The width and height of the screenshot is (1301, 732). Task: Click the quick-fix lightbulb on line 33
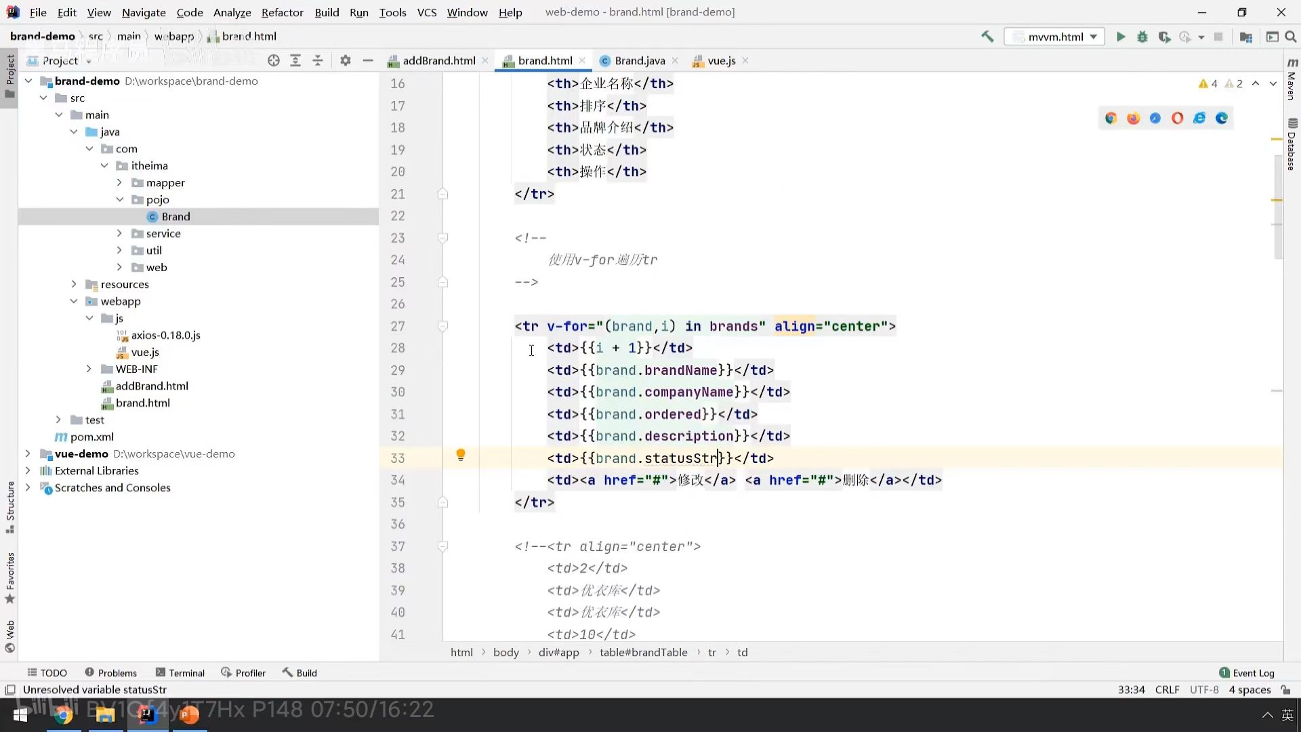point(461,455)
